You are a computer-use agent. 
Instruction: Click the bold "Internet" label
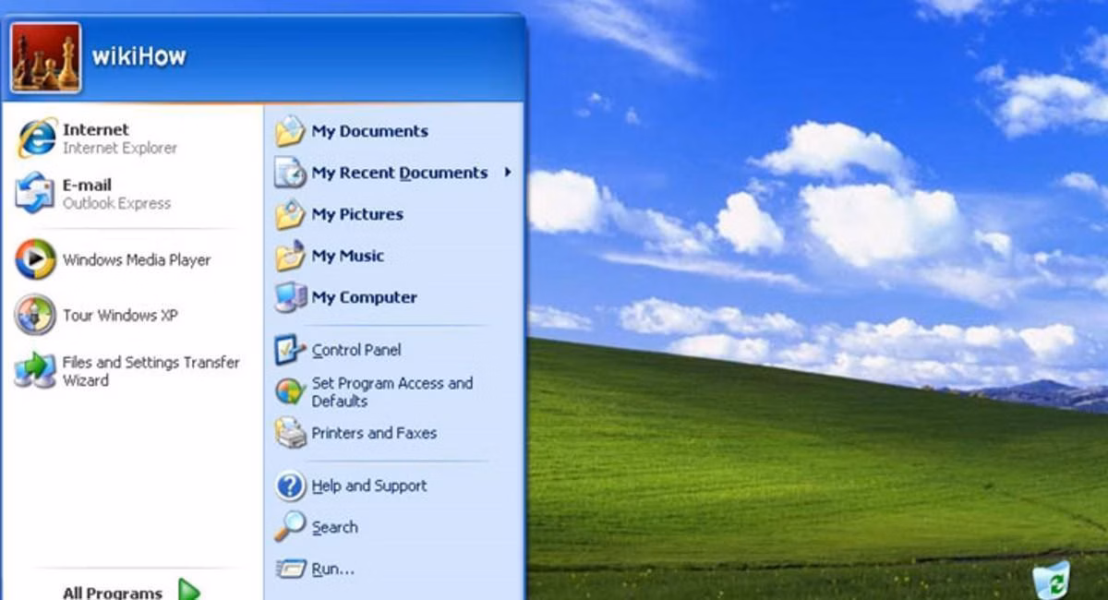(x=96, y=129)
